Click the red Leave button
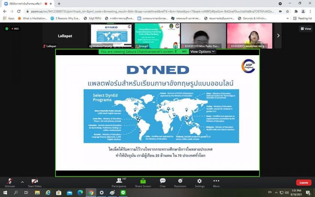Image resolution: width=315 pixels, height=197 pixels. pos(303,183)
